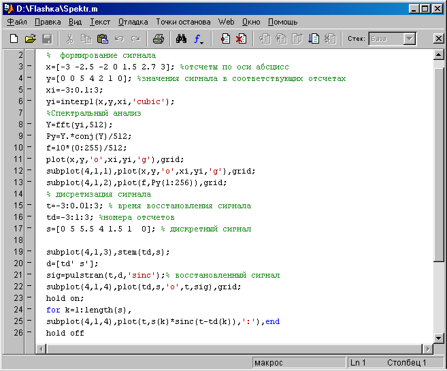Image resolution: width=447 pixels, height=371 pixels.
Task: Click the Step In debug toolbar icon
Action: pos(282,39)
